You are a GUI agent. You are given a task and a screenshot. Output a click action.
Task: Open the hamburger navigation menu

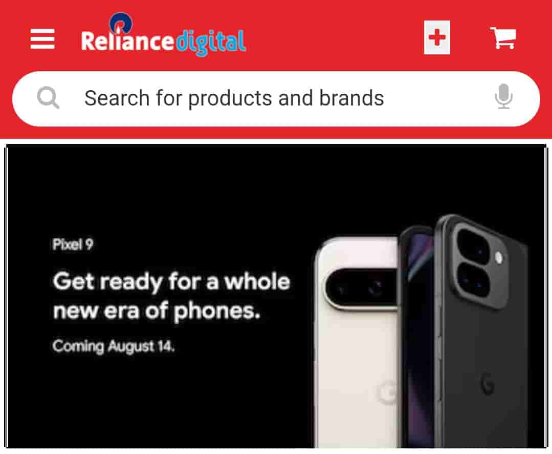[x=42, y=39]
